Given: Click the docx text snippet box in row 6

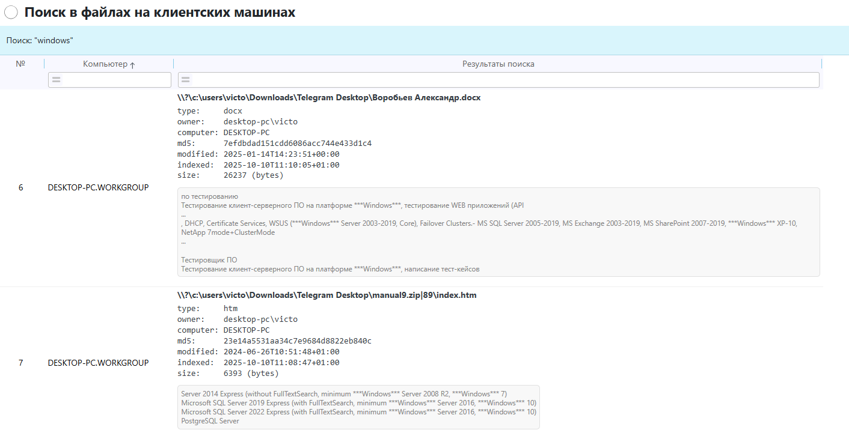Looking at the screenshot, I should pos(498,232).
